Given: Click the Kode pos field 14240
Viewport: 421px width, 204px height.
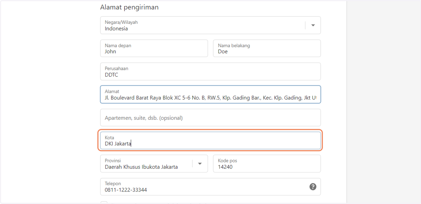Looking at the screenshot, I should click(267, 164).
